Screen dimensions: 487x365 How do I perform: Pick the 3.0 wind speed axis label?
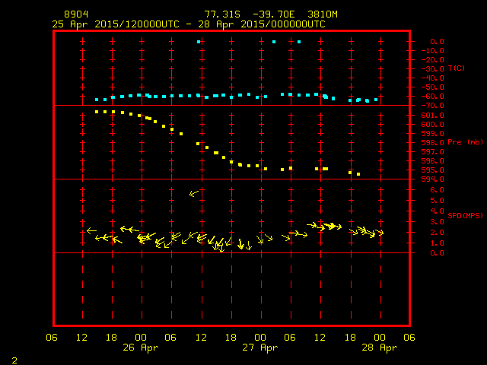point(437,222)
